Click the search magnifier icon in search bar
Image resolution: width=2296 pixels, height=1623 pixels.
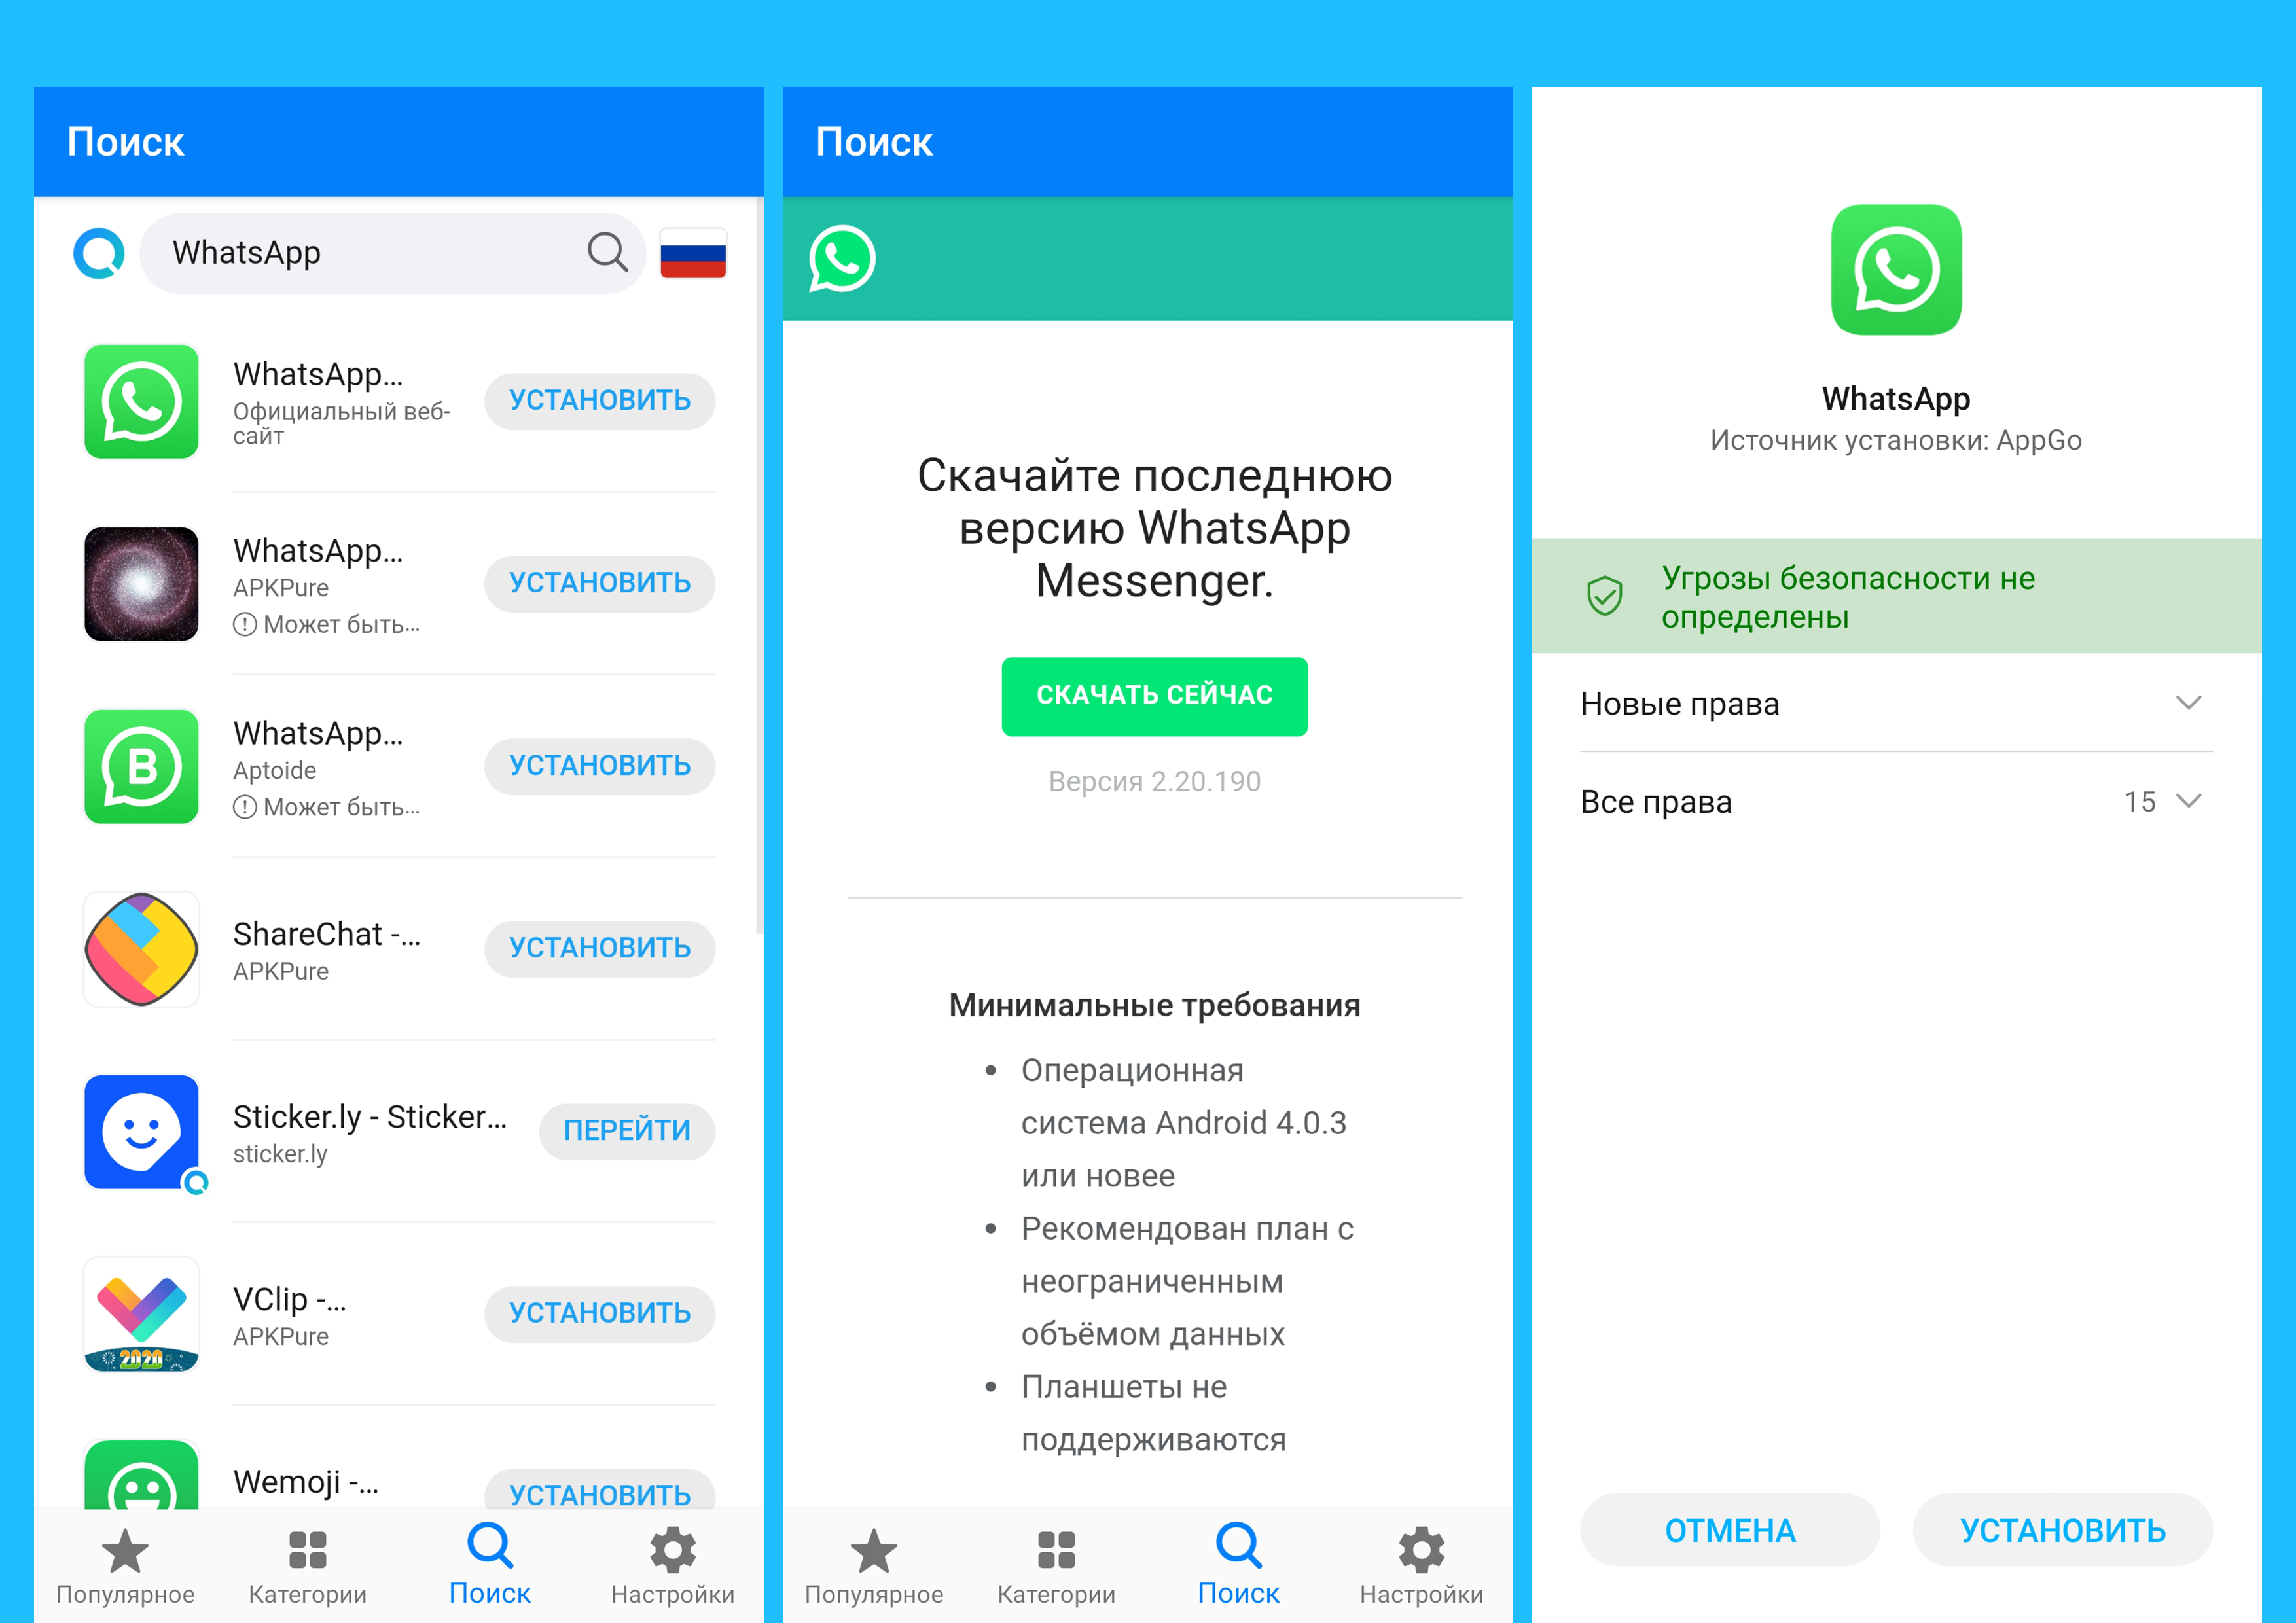611,260
